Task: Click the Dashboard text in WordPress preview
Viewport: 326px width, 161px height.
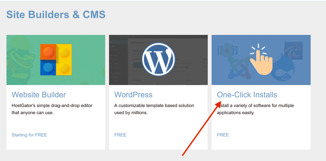Action: click(x=137, y=43)
